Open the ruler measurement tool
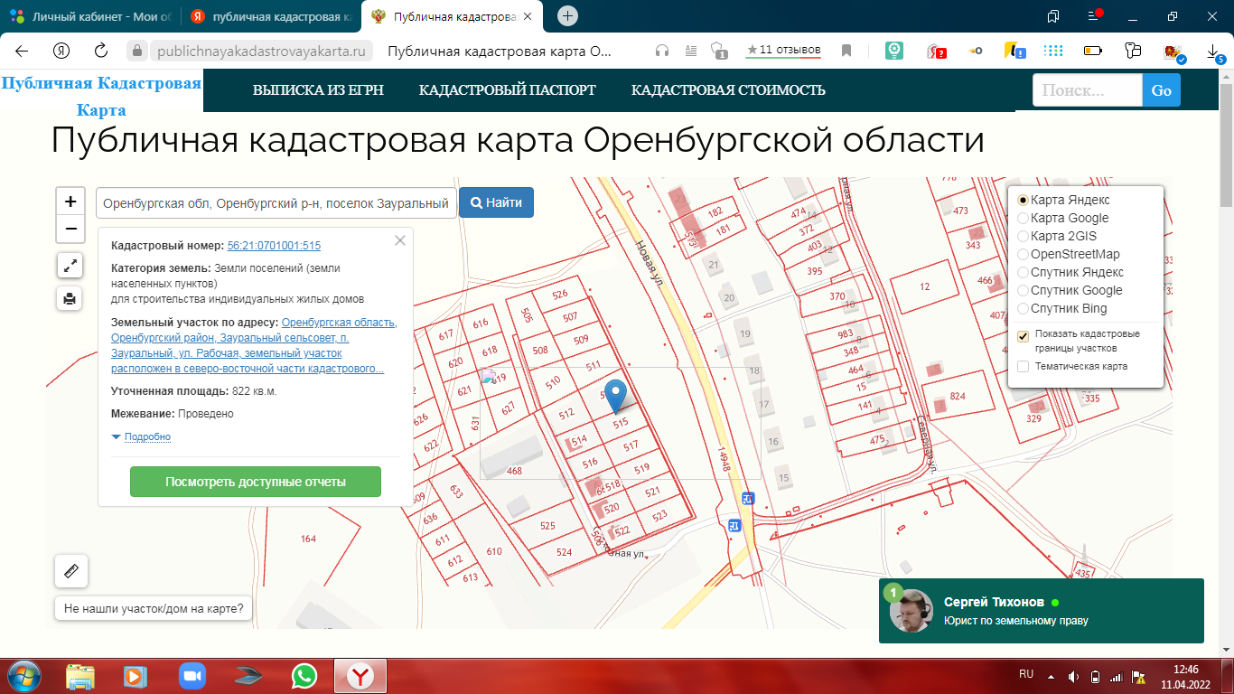 [71, 570]
